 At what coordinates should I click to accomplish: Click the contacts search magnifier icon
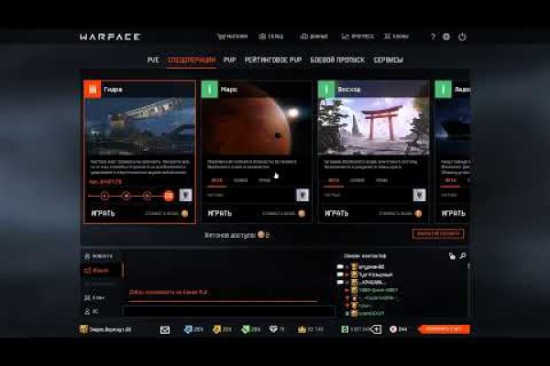(464, 256)
